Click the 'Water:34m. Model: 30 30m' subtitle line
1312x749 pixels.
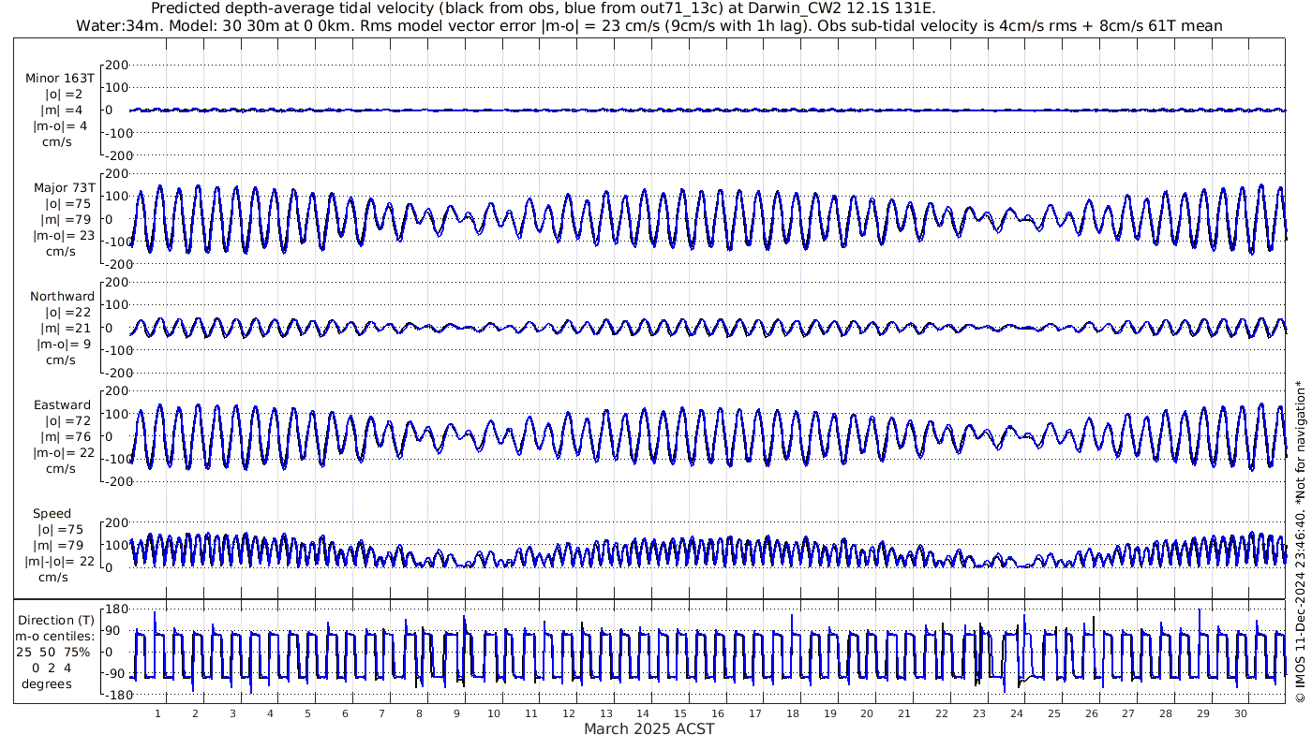649,25
